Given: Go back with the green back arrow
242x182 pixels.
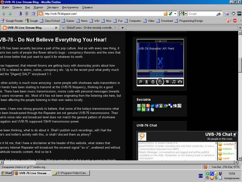Looking at the screenshot, I should [4, 14].
